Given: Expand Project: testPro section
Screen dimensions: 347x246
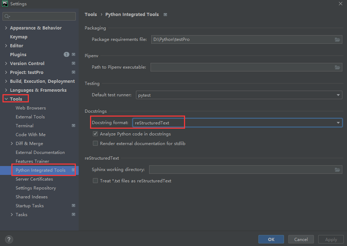Looking at the screenshot, I should [6, 72].
